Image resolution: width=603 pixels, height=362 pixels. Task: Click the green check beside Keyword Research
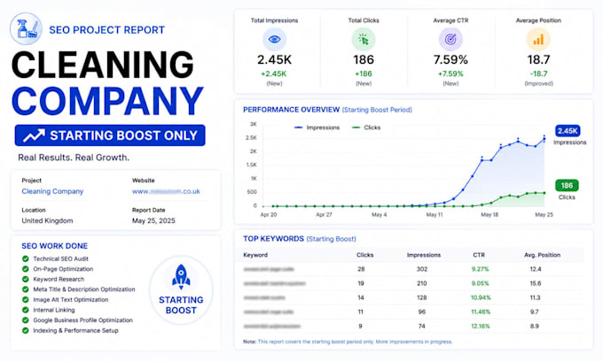(26, 279)
